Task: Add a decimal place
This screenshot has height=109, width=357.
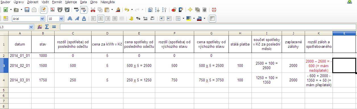Action: [145, 18]
